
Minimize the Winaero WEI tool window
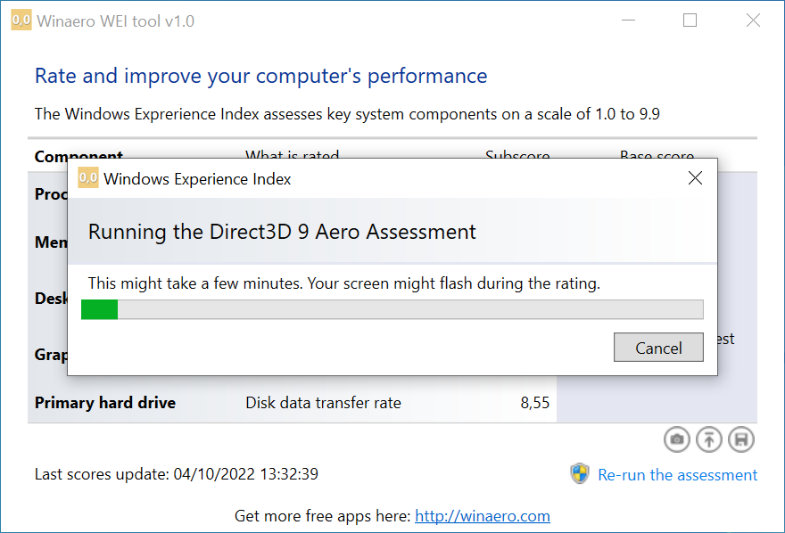[x=628, y=20]
